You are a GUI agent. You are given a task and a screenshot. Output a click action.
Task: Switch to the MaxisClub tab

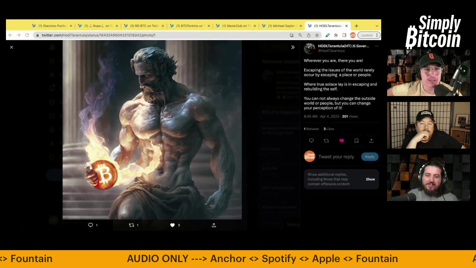click(237, 26)
